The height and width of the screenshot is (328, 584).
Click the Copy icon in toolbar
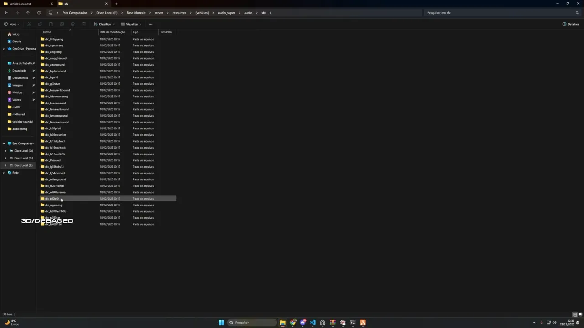click(x=40, y=24)
